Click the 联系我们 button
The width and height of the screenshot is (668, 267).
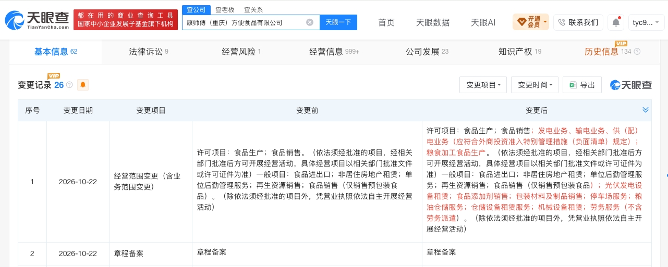[578, 22]
